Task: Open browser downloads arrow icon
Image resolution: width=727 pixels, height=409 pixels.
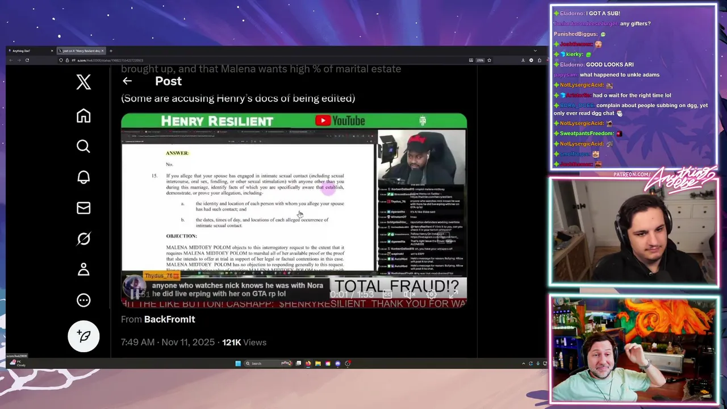Action: point(523,60)
